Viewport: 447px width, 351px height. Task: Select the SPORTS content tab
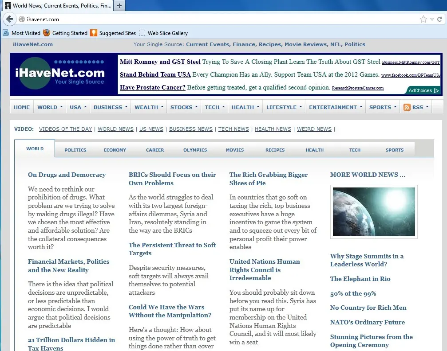(x=395, y=150)
